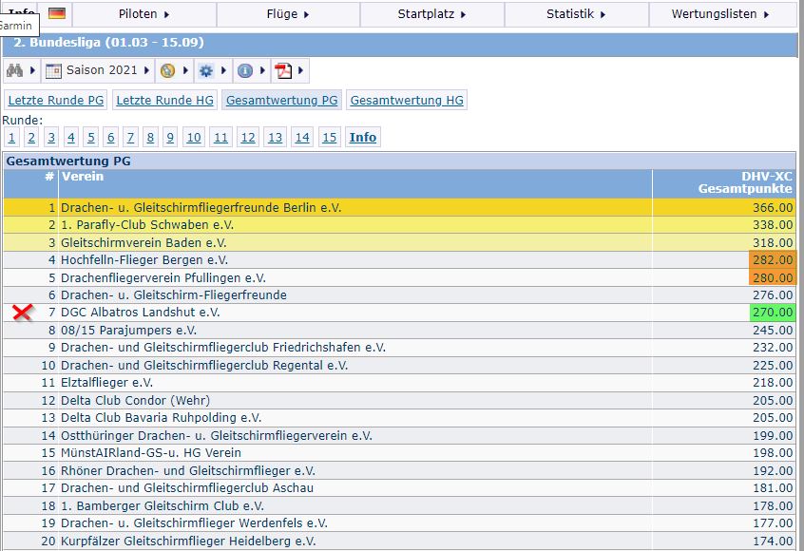Select 08/15 Parajumpers e.V.
The width and height of the screenshot is (804, 551).
coord(128,330)
